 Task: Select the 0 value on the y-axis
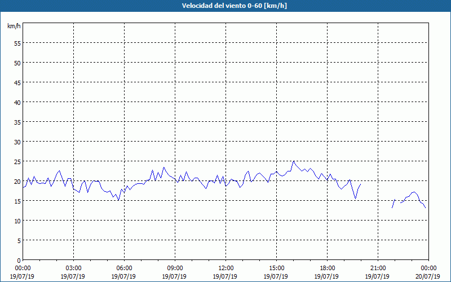pyautogui.click(x=19, y=261)
